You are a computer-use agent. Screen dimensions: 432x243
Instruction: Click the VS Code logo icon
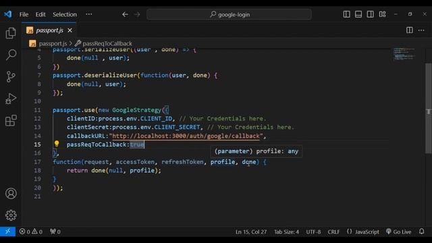click(x=7, y=14)
